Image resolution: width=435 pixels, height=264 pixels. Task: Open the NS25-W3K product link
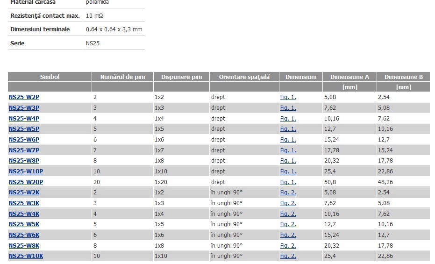pyautogui.click(x=24, y=203)
